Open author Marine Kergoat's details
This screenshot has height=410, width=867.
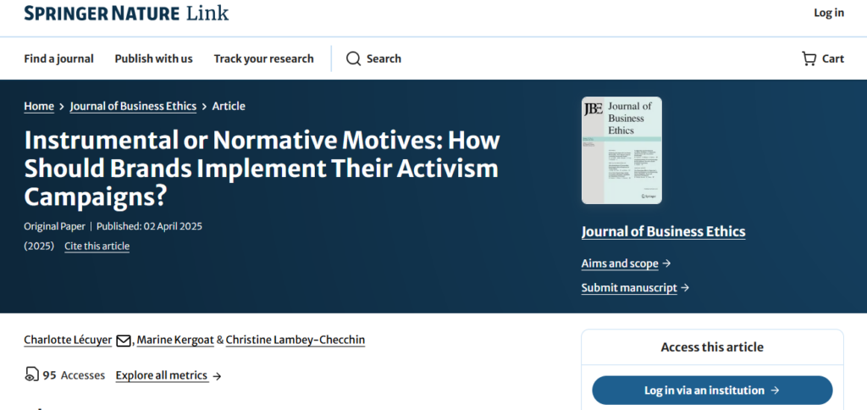tap(175, 340)
